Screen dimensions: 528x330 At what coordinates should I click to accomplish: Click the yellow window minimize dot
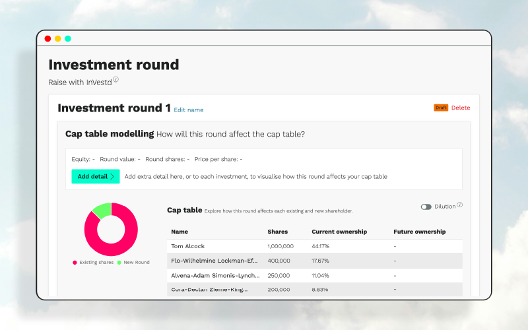[58, 39]
